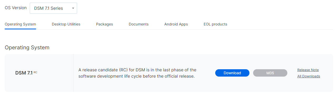Open the Packages tab
Viewport: 336px width, 96px height.
pyautogui.click(x=104, y=24)
